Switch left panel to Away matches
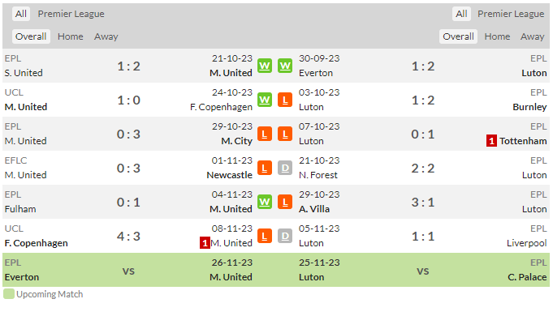This screenshot has height=316, width=553. coord(106,36)
